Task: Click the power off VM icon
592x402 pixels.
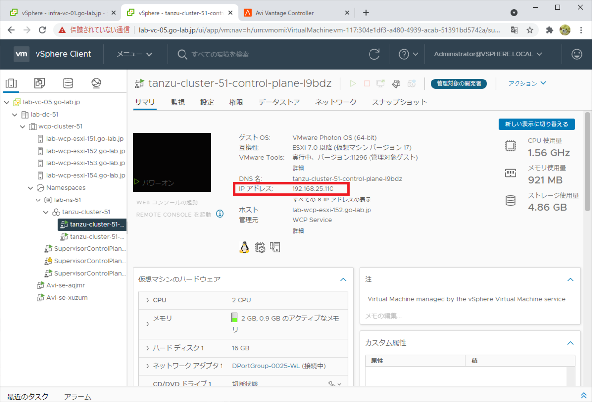Action: point(367,83)
